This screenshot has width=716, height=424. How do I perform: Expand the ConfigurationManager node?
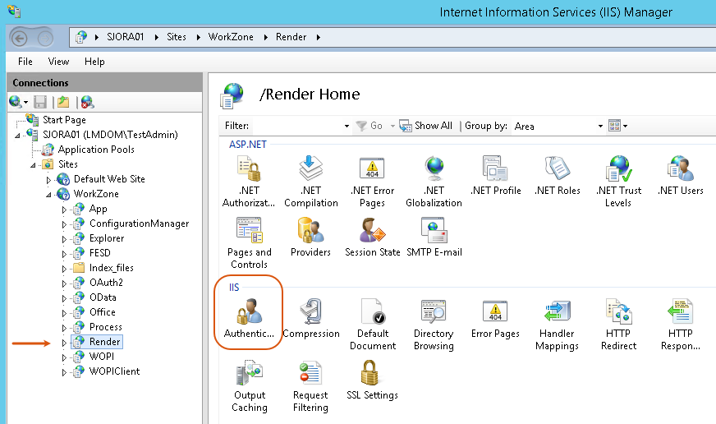pyautogui.click(x=64, y=224)
